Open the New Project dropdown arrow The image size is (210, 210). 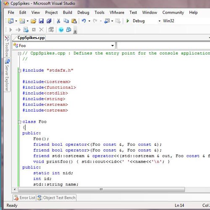point(16,21)
